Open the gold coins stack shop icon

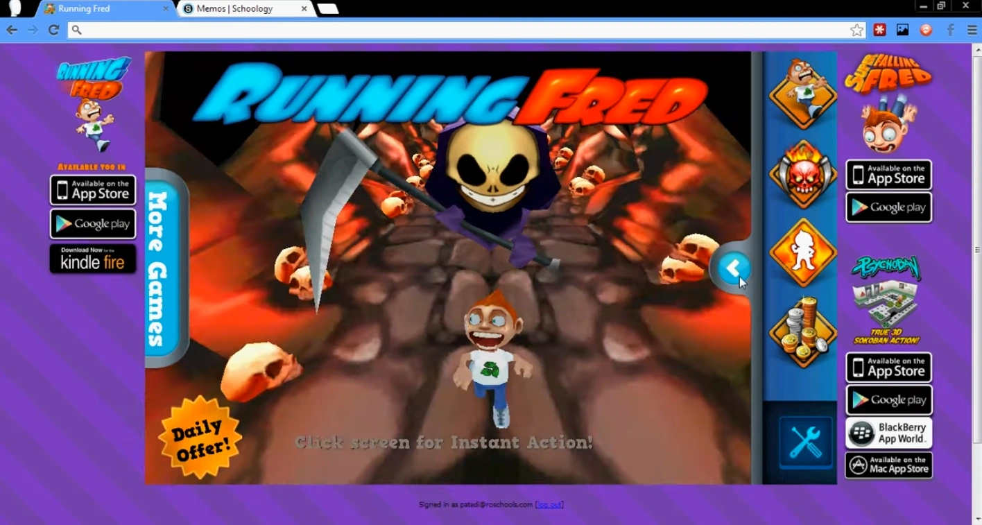click(x=802, y=332)
